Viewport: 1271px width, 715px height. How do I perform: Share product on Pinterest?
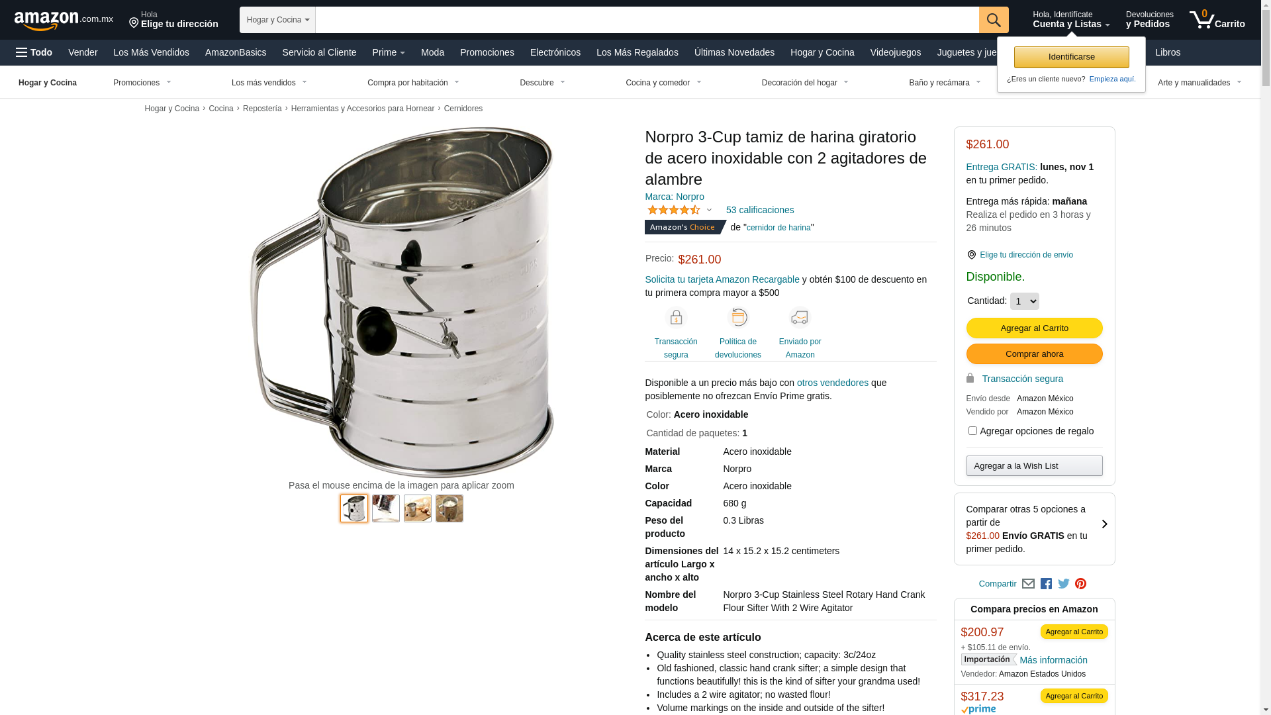click(x=1080, y=584)
